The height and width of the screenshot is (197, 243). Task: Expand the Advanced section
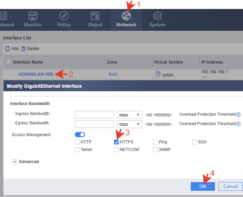click(x=15, y=162)
